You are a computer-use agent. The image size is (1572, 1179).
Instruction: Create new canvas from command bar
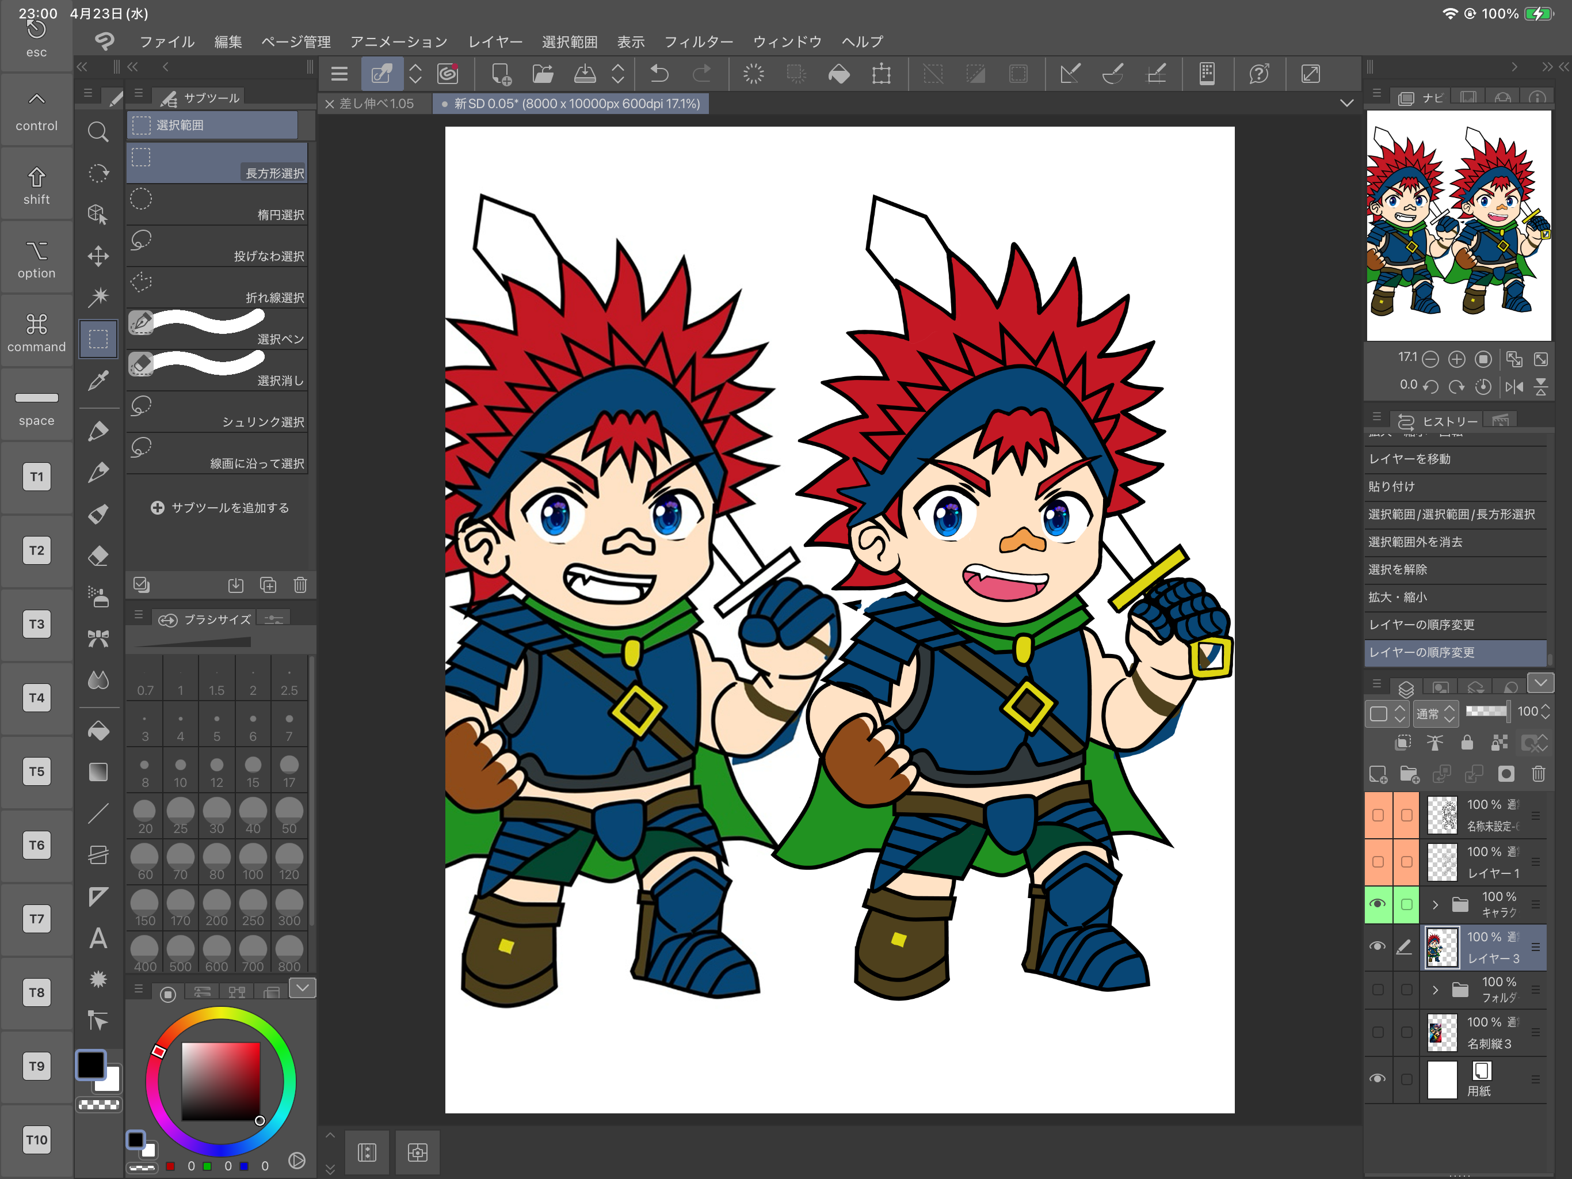point(501,74)
